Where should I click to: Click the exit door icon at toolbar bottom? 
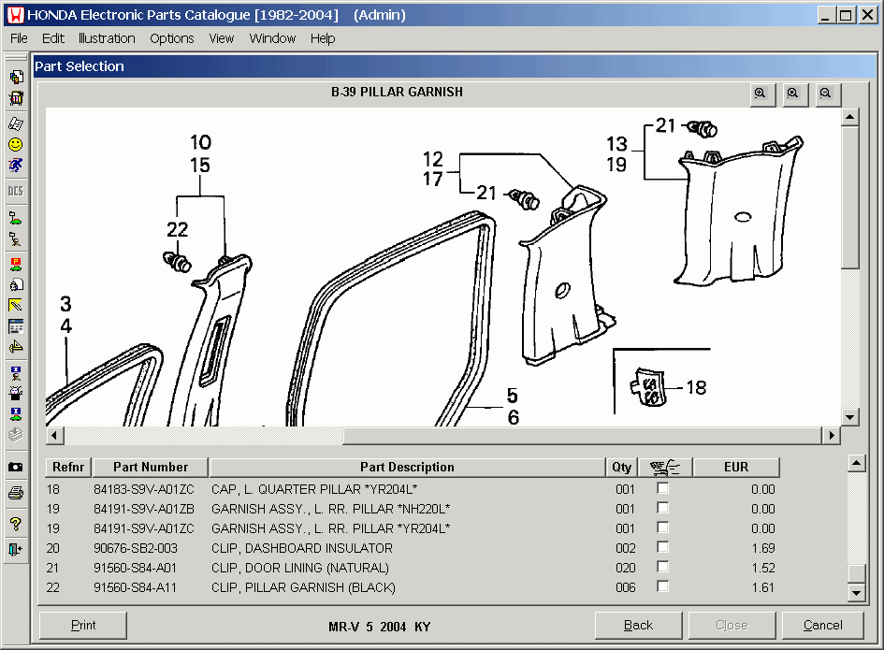tap(16, 549)
